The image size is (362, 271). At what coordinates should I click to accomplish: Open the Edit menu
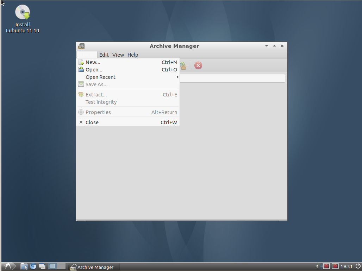pos(104,55)
